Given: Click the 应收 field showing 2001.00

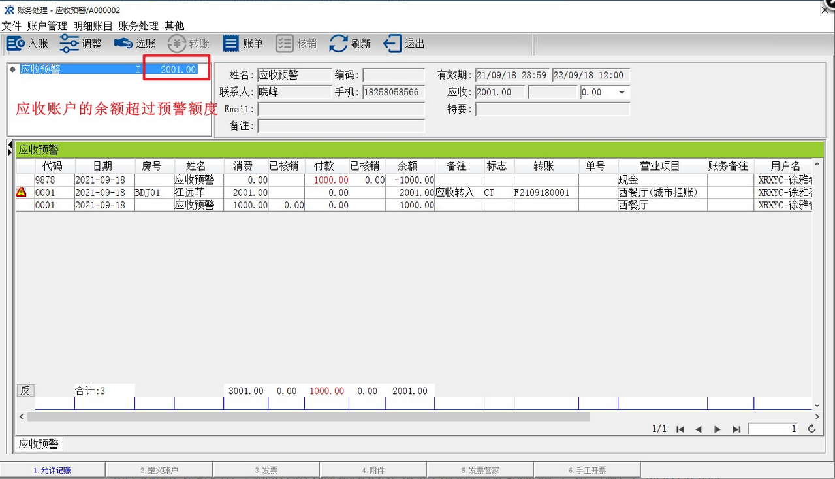Looking at the screenshot, I should click(500, 92).
